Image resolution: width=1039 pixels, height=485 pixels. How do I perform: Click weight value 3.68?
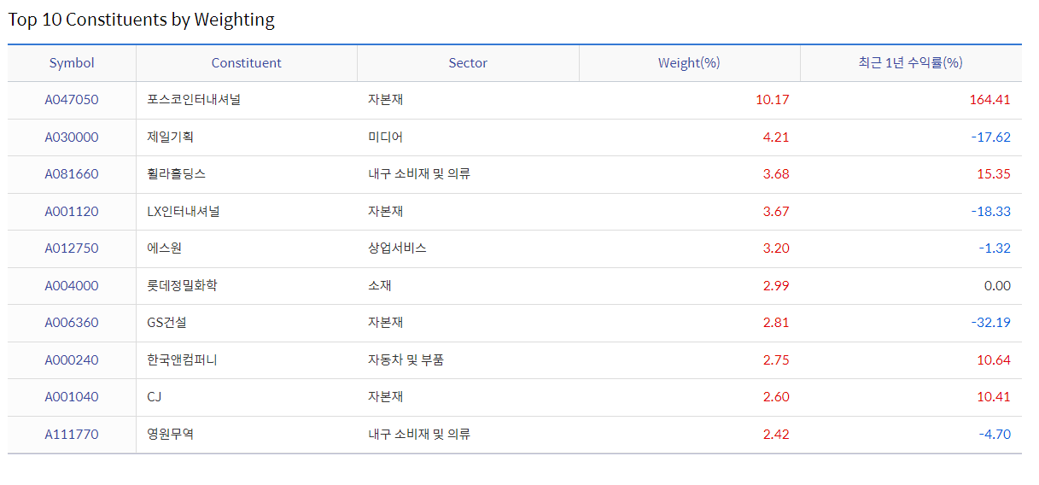pos(776,174)
